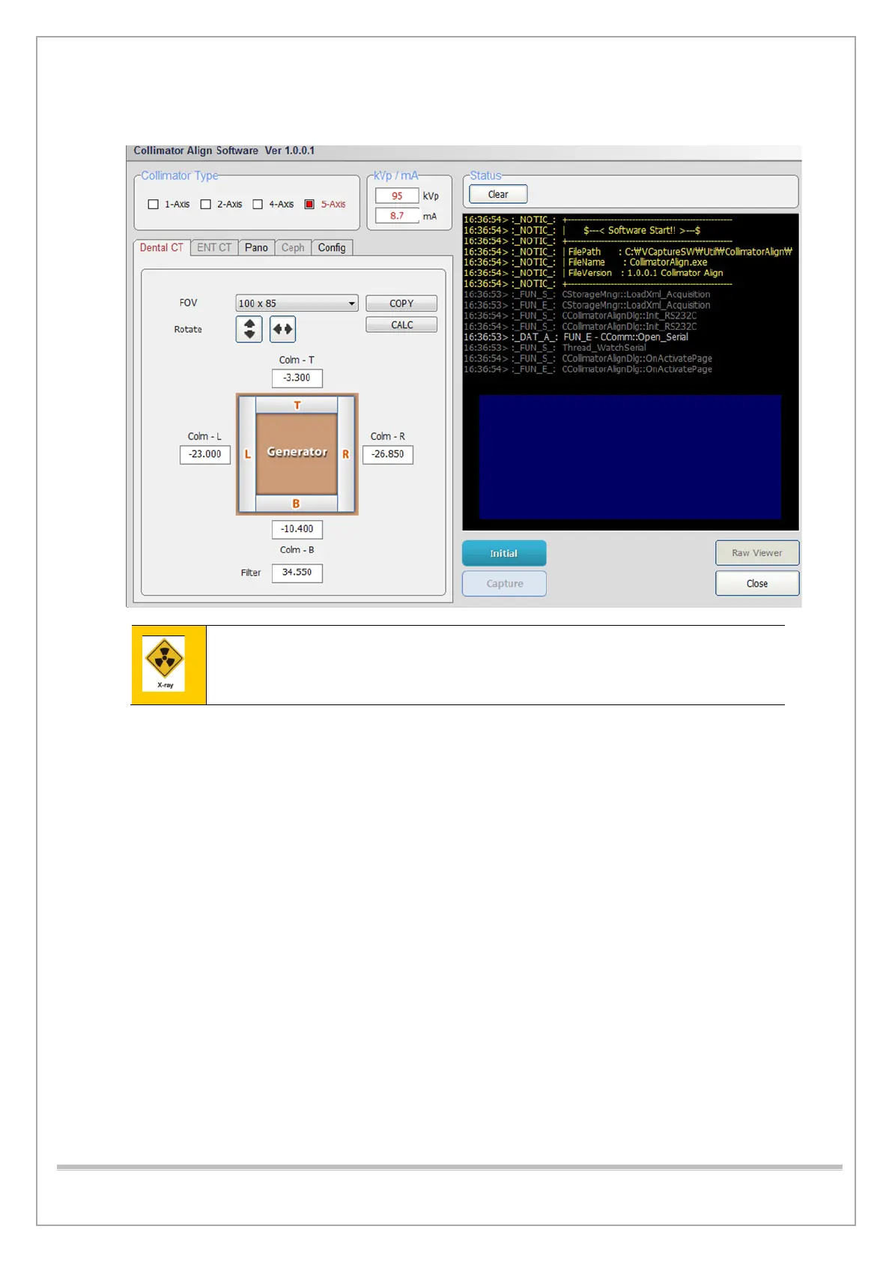Click the L side of generator diagram

[248, 454]
